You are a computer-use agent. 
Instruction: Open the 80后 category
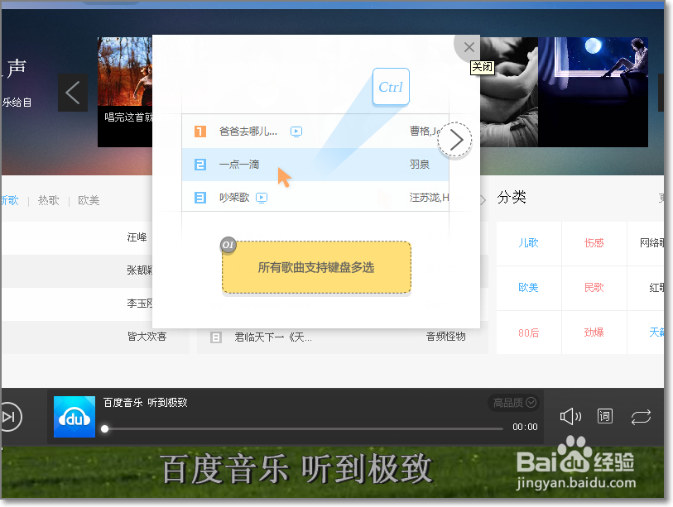coord(528,332)
